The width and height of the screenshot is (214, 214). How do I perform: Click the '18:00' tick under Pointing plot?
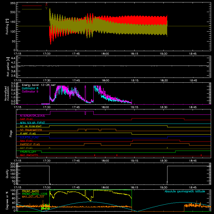pyautogui.click(x=105, y=54)
